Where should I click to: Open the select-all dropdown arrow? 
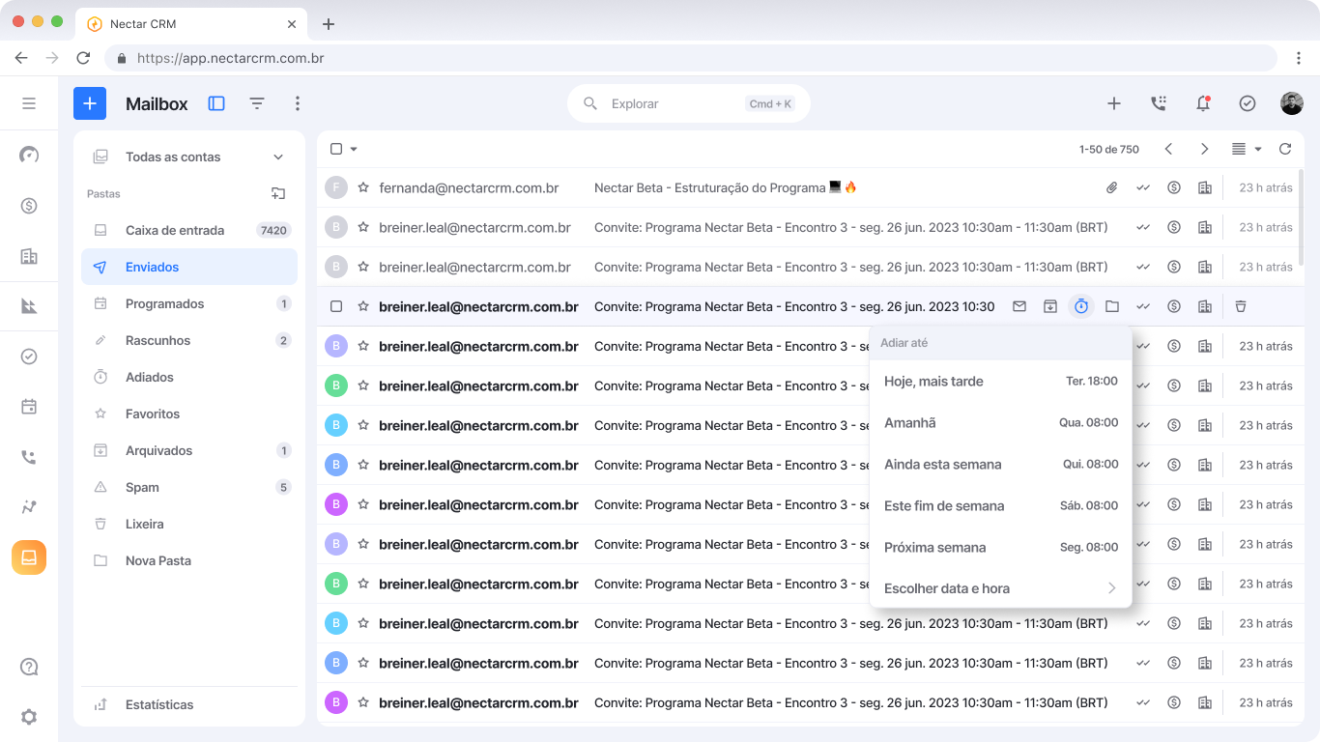354,149
